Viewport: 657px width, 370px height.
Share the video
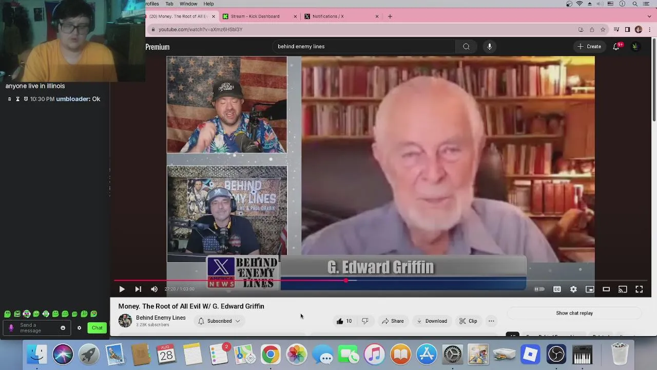point(393,321)
